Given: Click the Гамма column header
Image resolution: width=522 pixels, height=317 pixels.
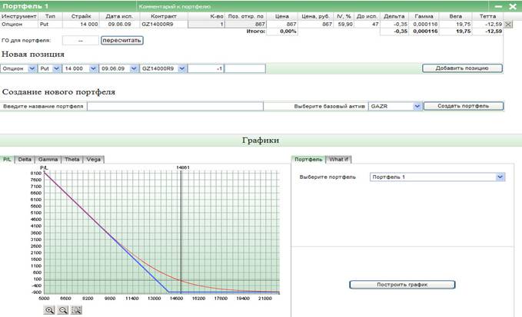Looking at the screenshot, I should [424, 16].
